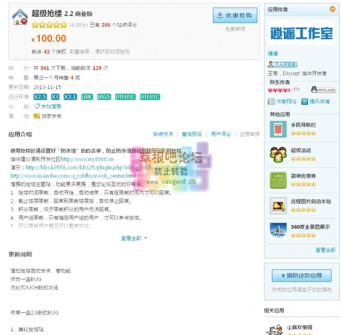Click the 个人开发者 badge
Viewport: 342px width, 335px height.
[282, 64]
